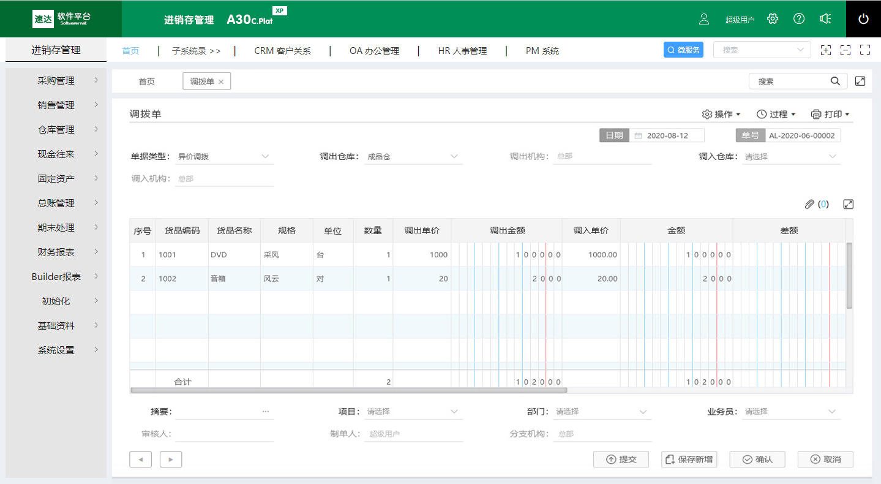Click the 保存新增 button
Viewport: 881px width, 484px height.
coord(689,459)
